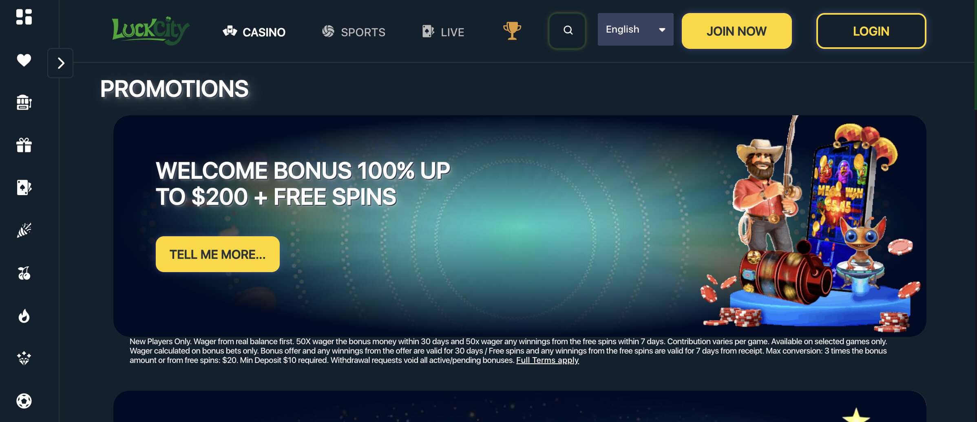Open the gold trophy icon in header
The width and height of the screenshot is (977, 422).
click(x=512, y=31)
